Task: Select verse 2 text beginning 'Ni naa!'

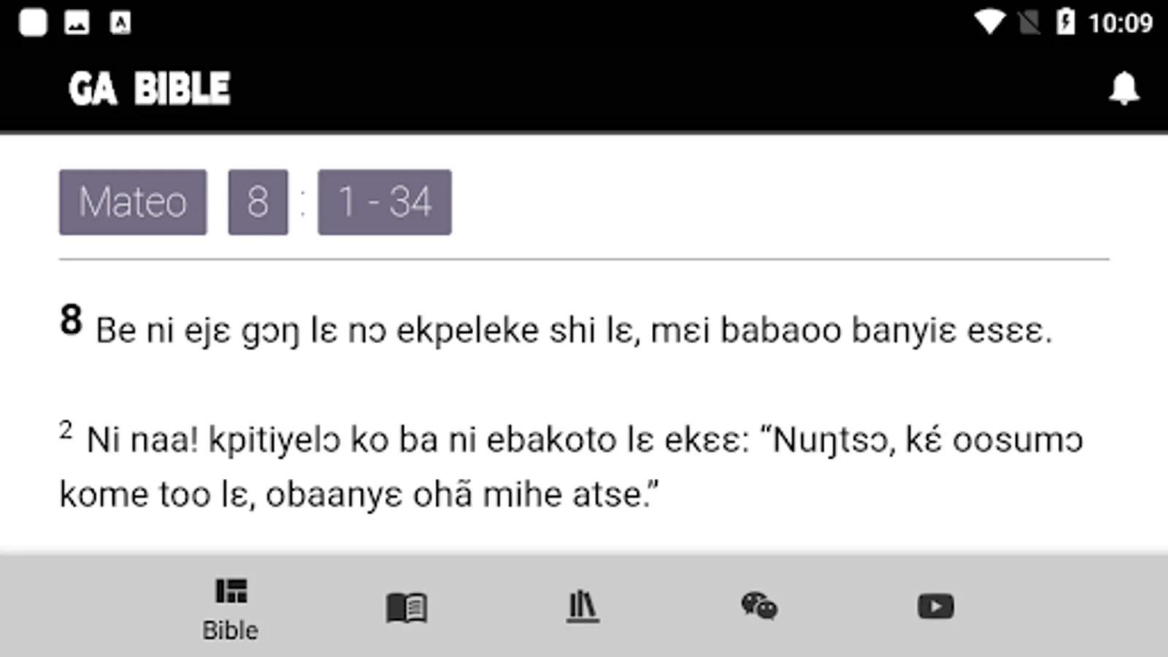Action: [x=571, y=467]
